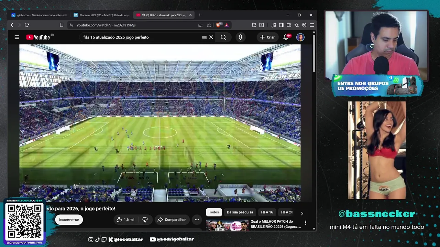This screenshot has width=440, height=247.
Task: Open the browser hamburger main menu
Action: 312,25
